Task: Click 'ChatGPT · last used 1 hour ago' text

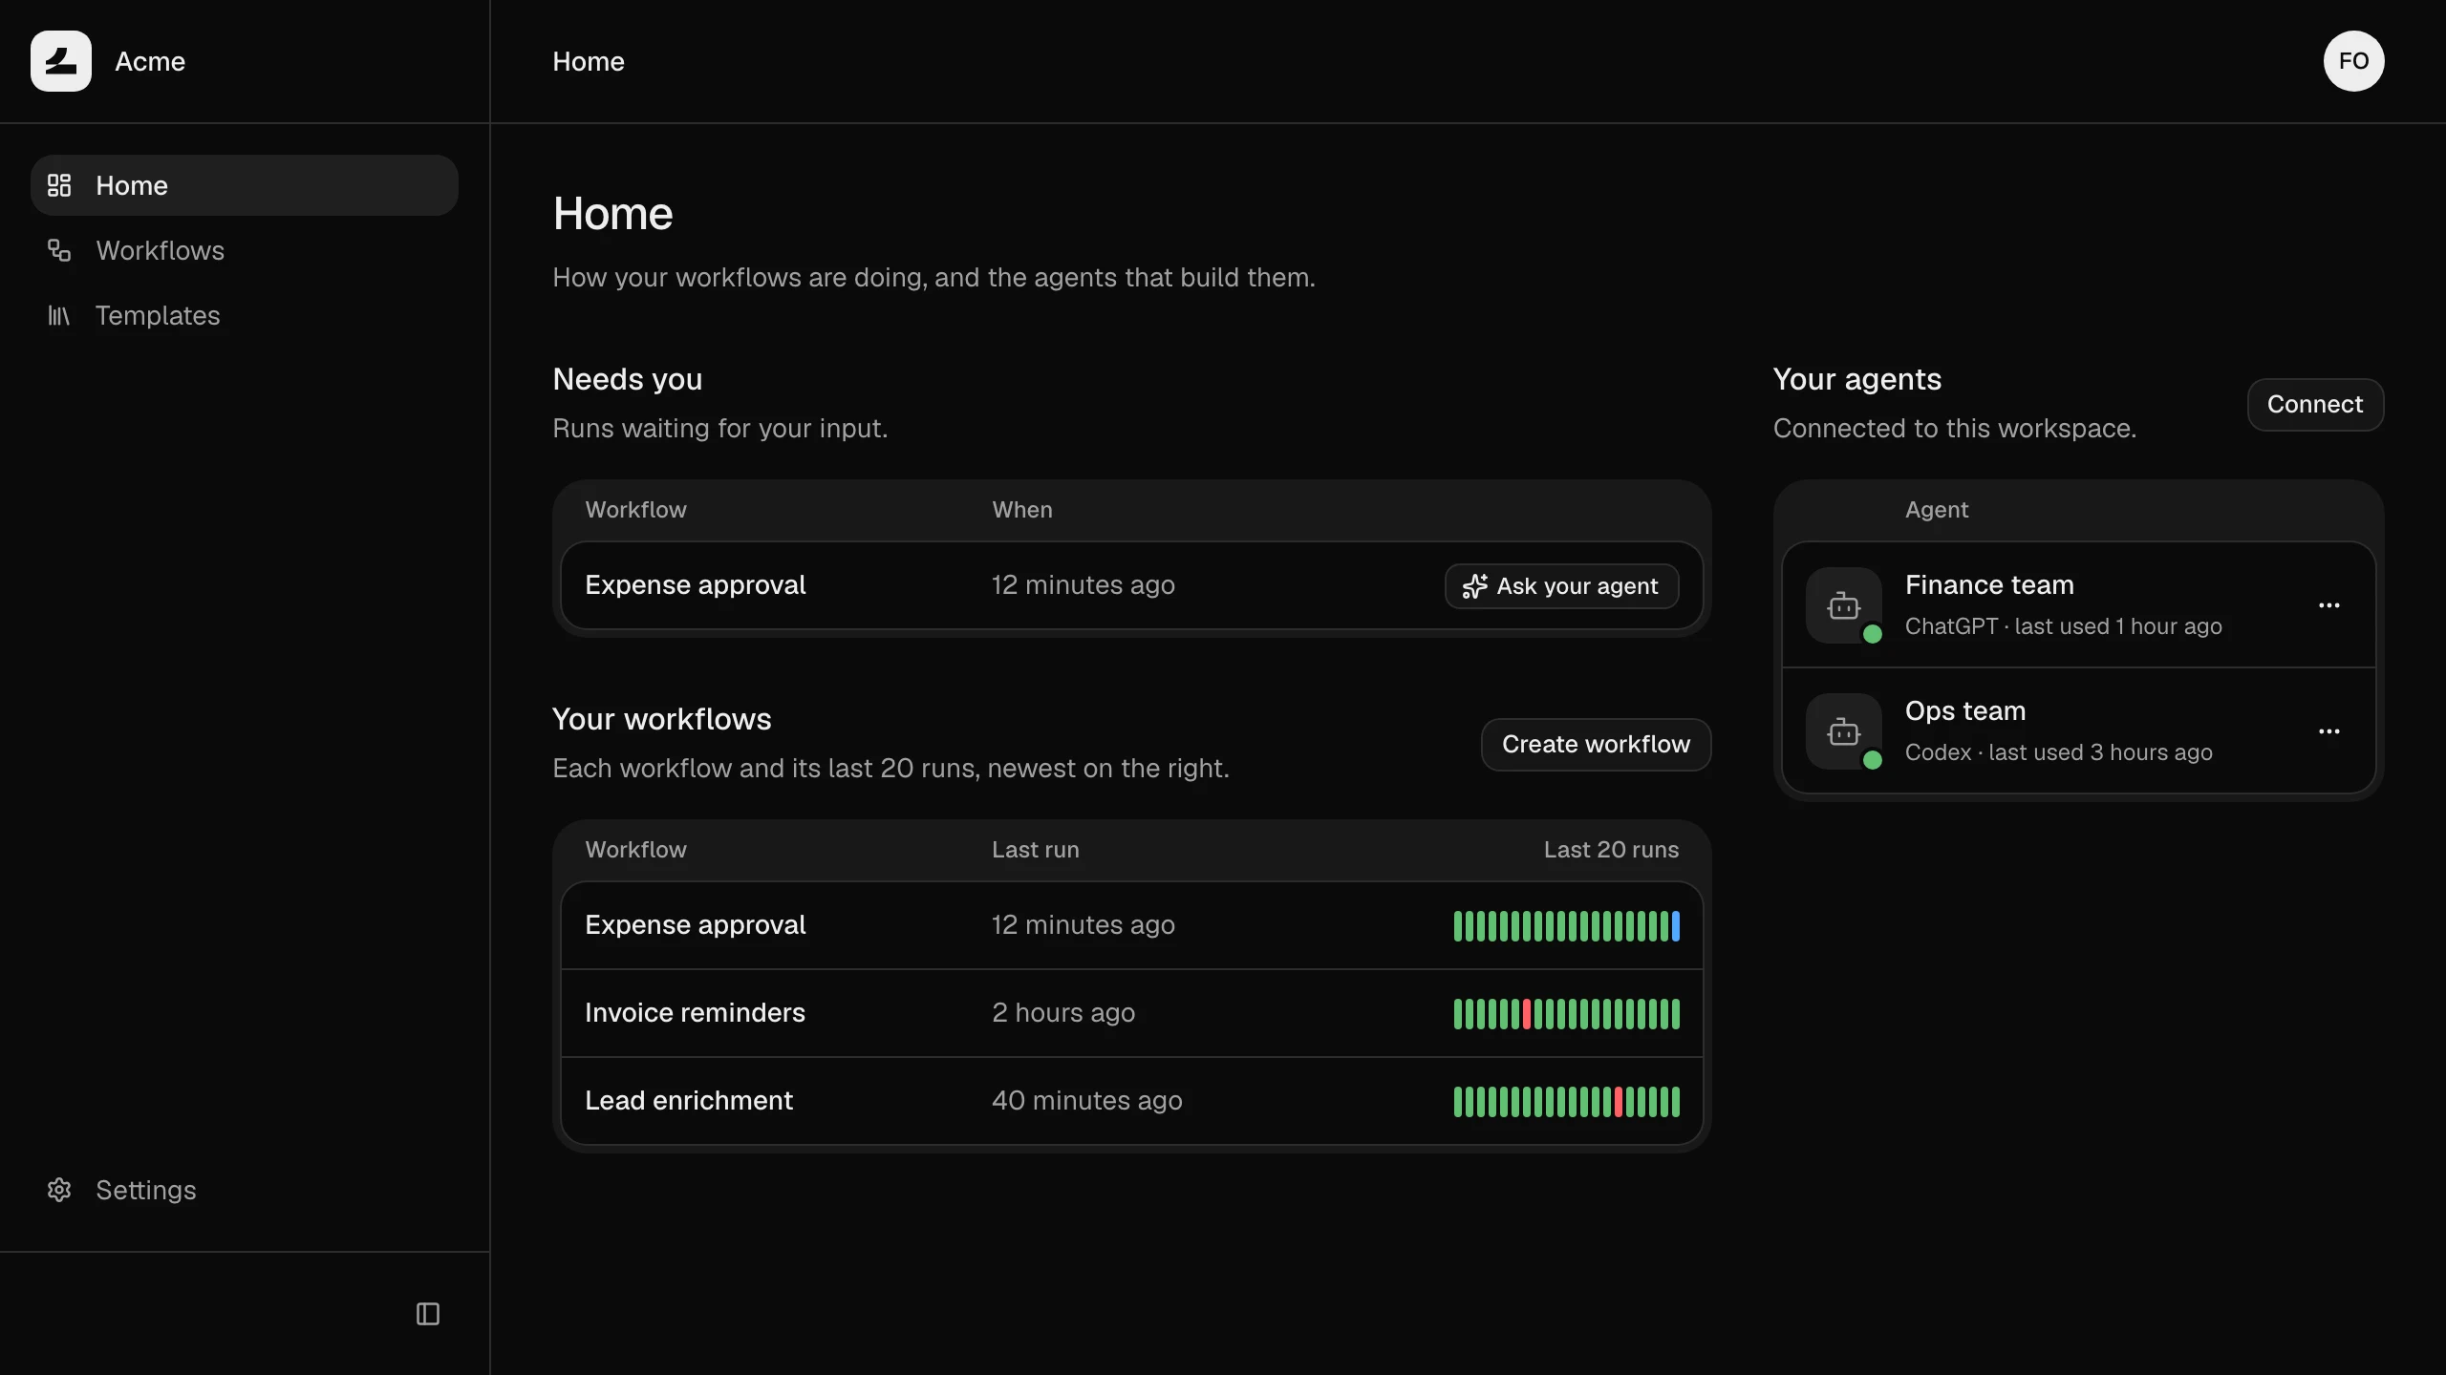Action: pos(2064,626)
